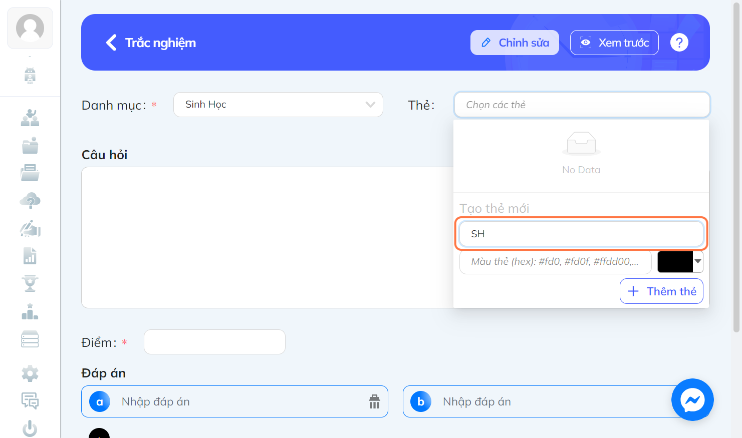Focus the Màu thẻ hex input
The width and height of the screenshot is (742, 438).
coord(555,262)
